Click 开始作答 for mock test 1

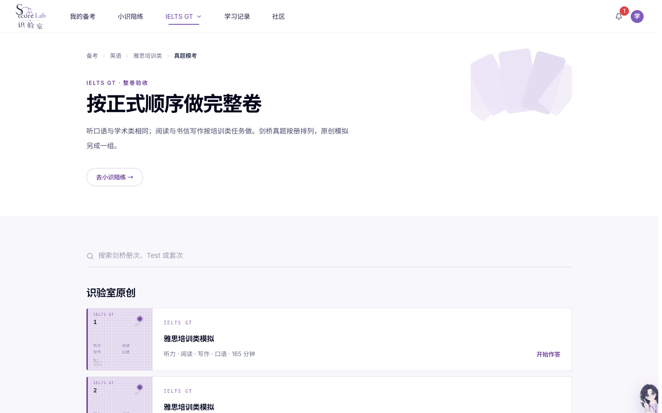(548, 354)
